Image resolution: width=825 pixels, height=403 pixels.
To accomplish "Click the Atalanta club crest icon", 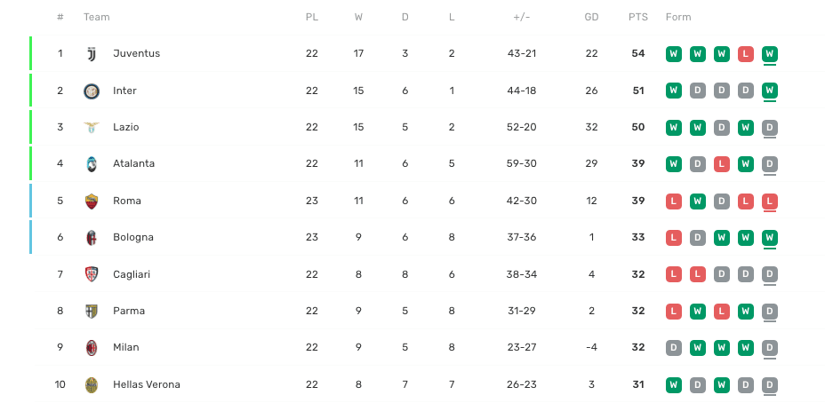I will (x=92, y=164).
